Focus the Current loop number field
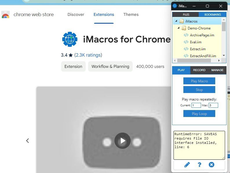Viewport: 230px width, 173px height. coord(196,105)
